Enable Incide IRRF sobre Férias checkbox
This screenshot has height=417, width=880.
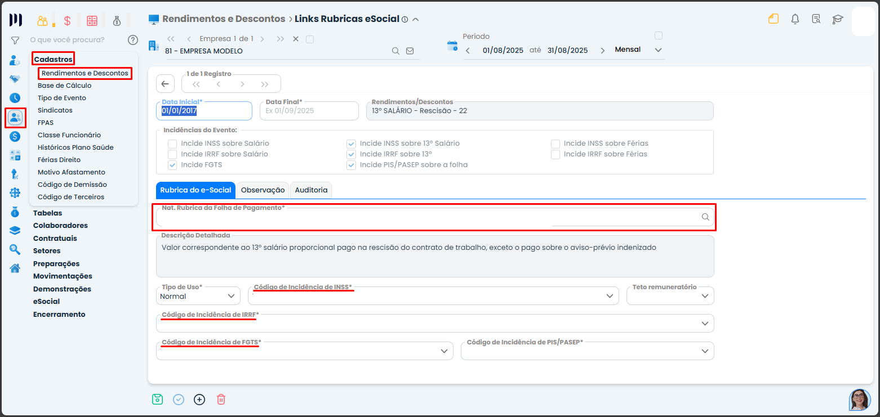click(x=555, y=154)
